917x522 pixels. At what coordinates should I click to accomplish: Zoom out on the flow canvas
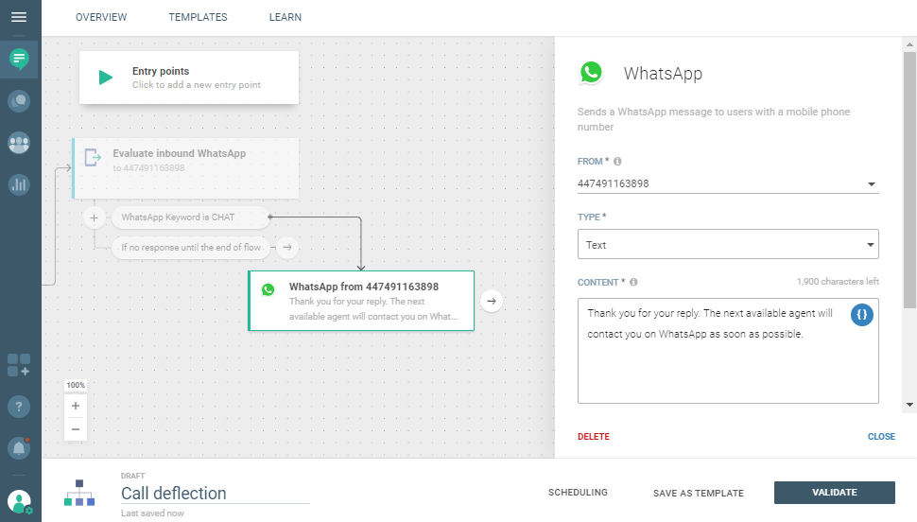point(76,429)
